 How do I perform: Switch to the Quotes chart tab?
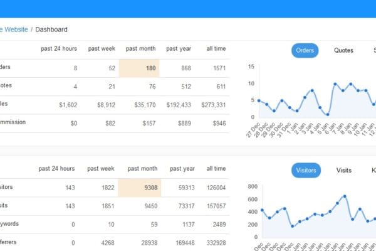[343, 50]
